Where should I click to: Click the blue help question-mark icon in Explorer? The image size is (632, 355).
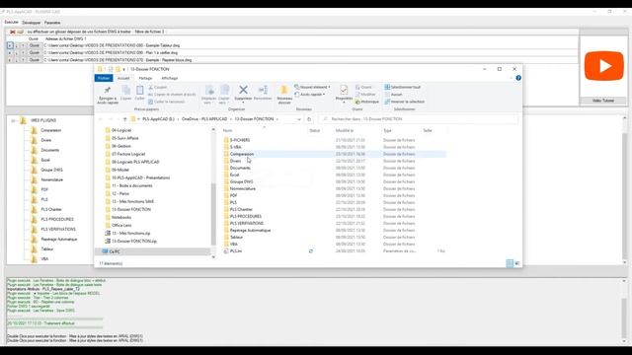pyautogui.click(x=518, y=78)
